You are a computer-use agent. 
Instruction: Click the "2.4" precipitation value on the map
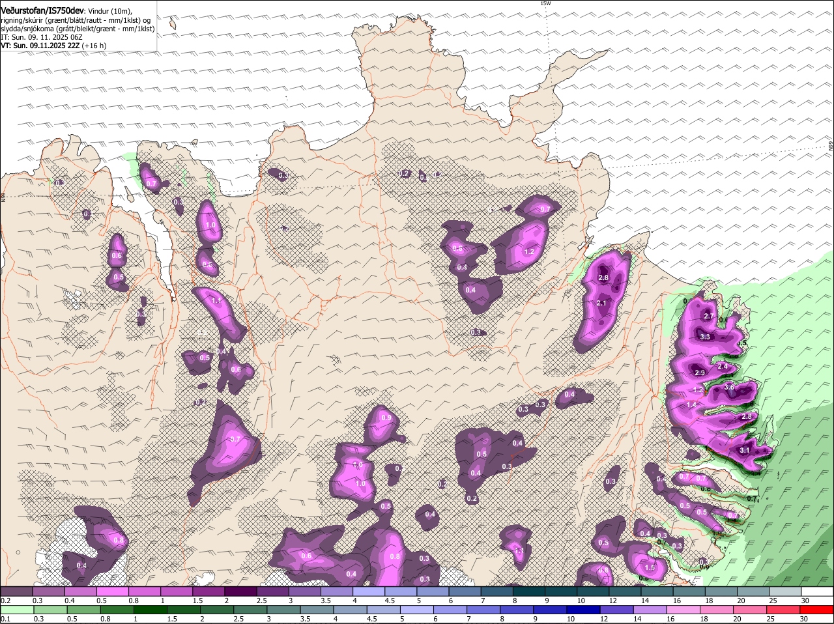pyautogui.click(x=723, y=367)
